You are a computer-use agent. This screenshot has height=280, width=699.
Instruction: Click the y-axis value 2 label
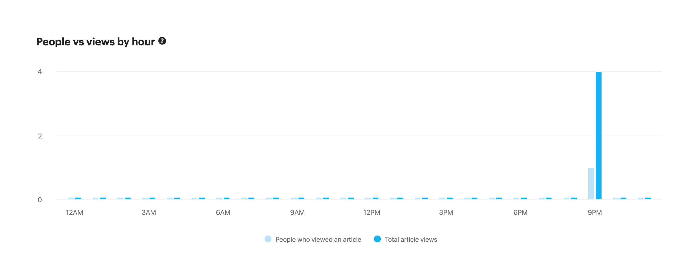point(40,136)
